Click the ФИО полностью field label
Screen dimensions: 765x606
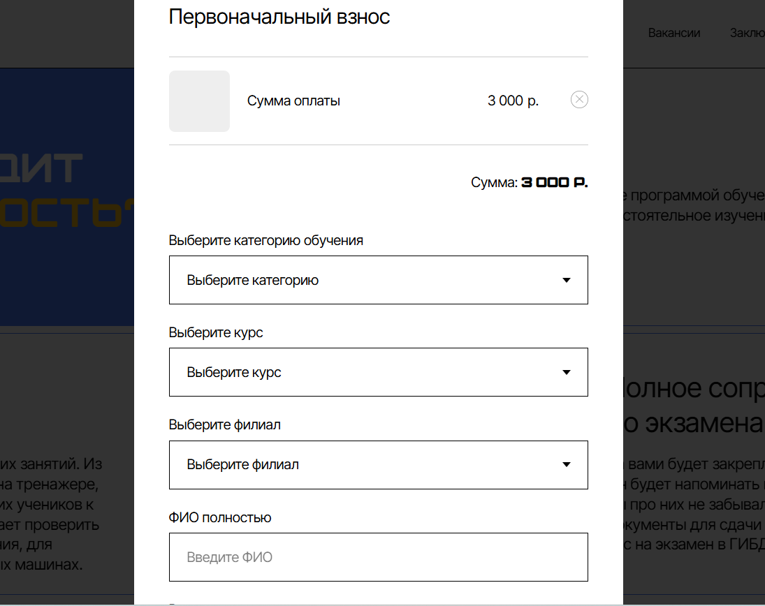tap(220, 517)
